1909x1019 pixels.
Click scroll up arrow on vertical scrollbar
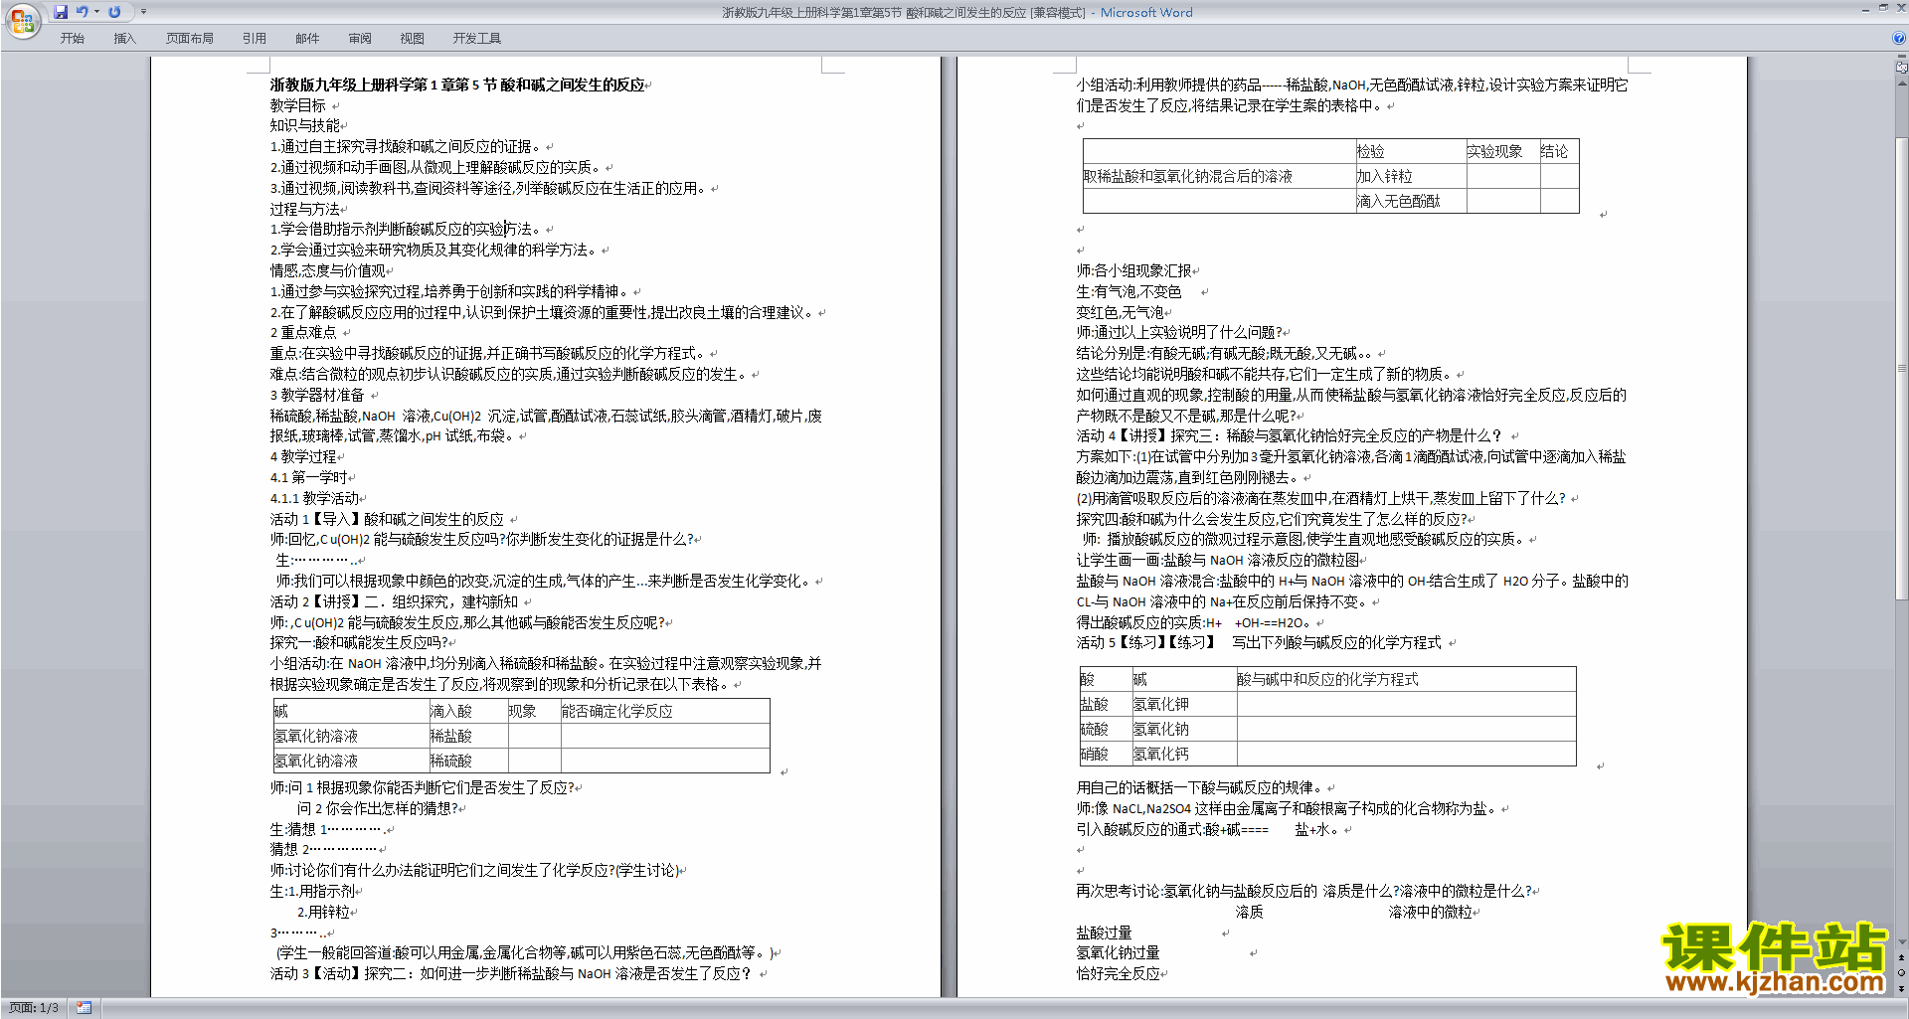(1902, 83)
